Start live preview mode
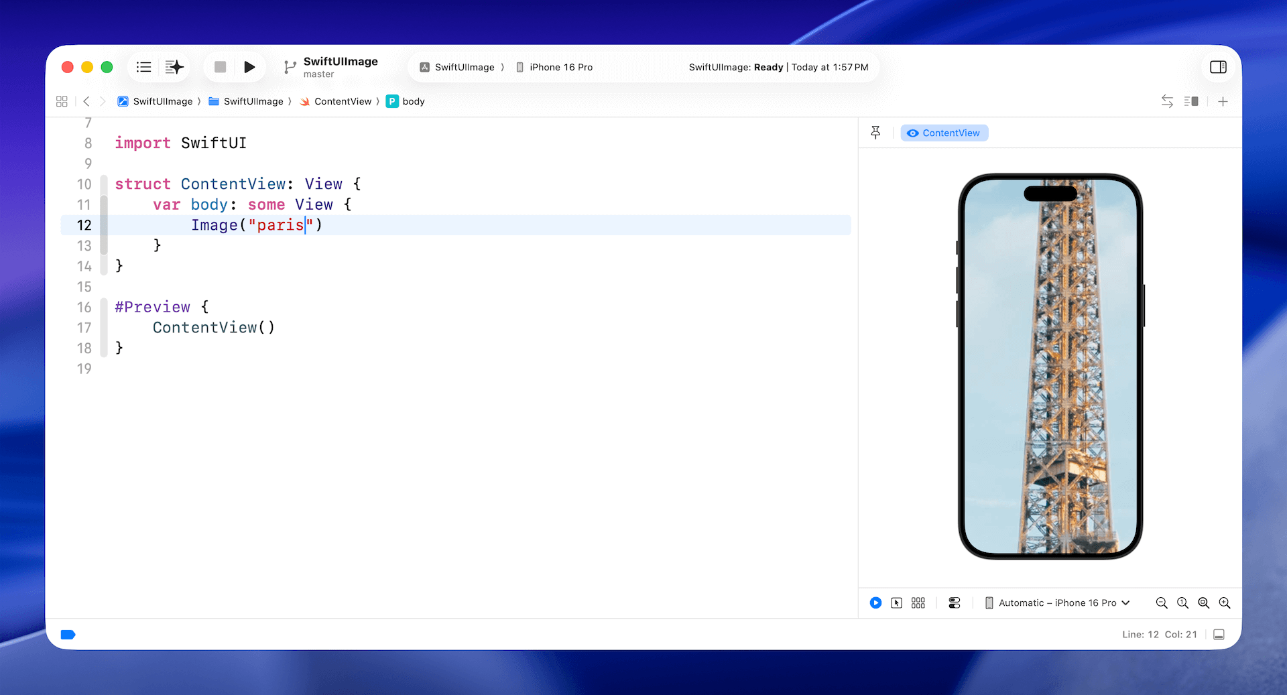The image size is (1287, 695). click(875, 603)
